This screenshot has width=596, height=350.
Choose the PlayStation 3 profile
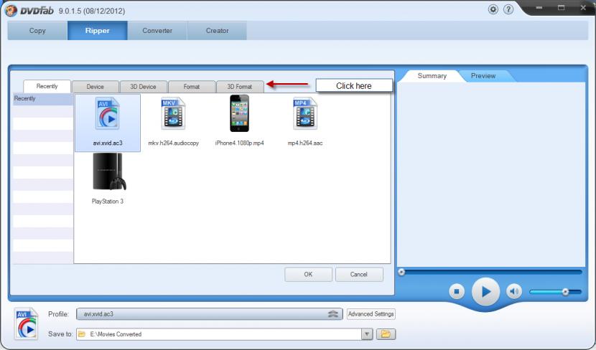click(108, 171)
